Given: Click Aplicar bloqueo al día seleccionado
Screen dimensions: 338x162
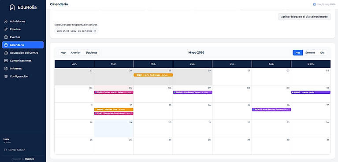Looking at the screenshot, I should (x=305, y=17).
